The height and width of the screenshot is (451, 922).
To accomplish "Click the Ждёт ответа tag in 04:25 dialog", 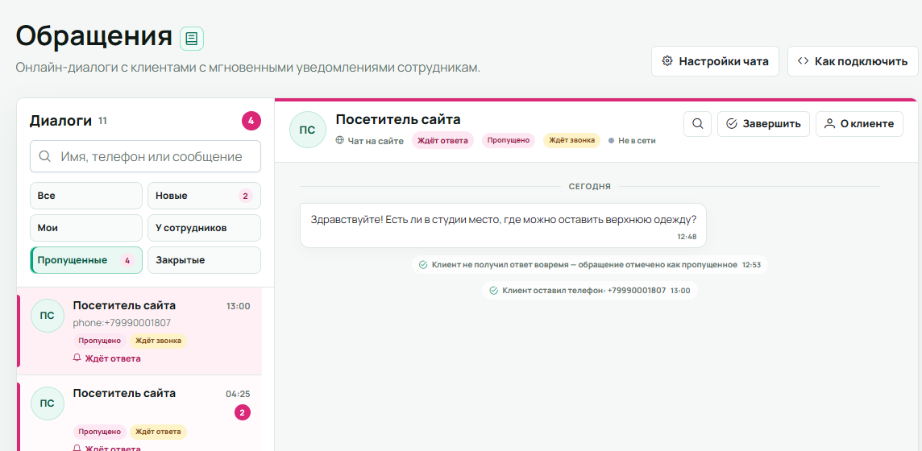I will click(x=158, y=432).
